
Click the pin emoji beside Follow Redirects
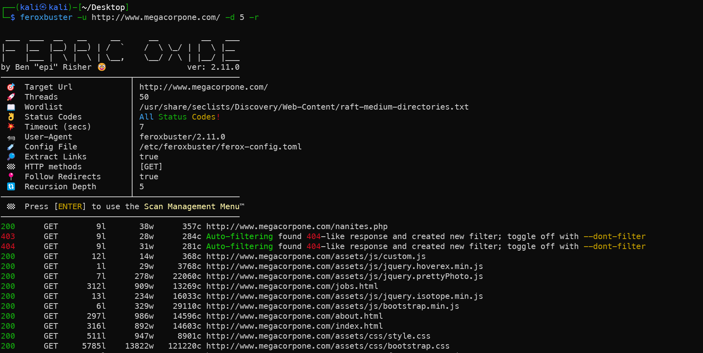11,176
